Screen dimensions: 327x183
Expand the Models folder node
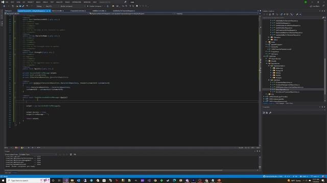[x=266, y=61]
